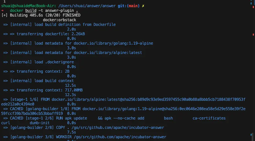Click 'transferring dockerfile: 2.26kB' line
The width and height of the screenshot is (255, 141).
[x=44, y=34]
